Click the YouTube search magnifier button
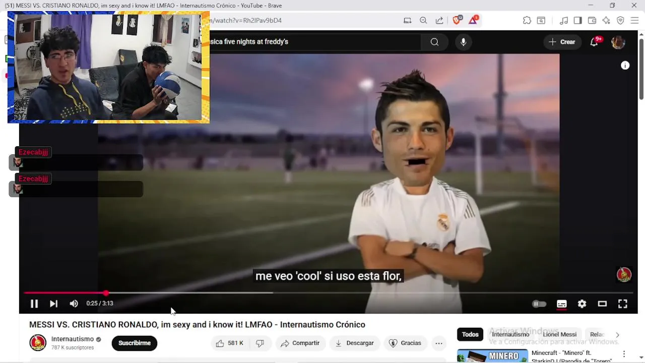This screenshot has width=645, height=363. [x=434, y=42]
